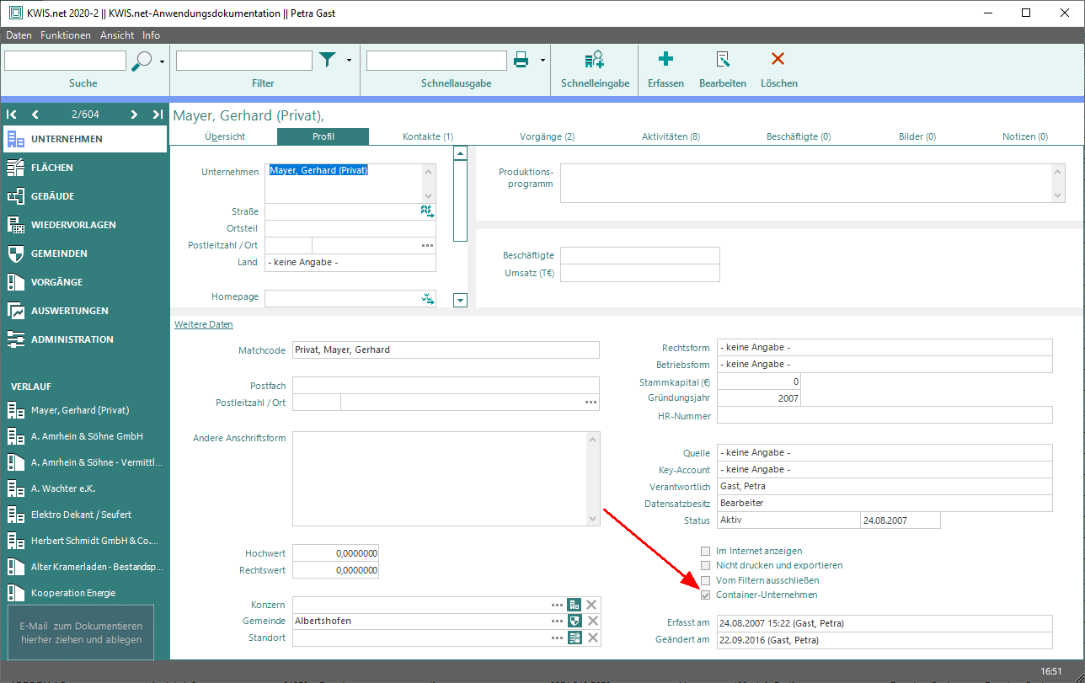The width and height of the screenshot is (1085, 683).
Task: Switch to Aktivitäten (8) tab
Action: point(671,136)
